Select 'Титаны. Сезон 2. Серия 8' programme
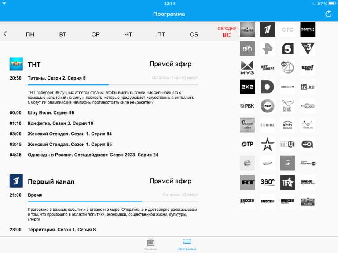 click(57, 78)
